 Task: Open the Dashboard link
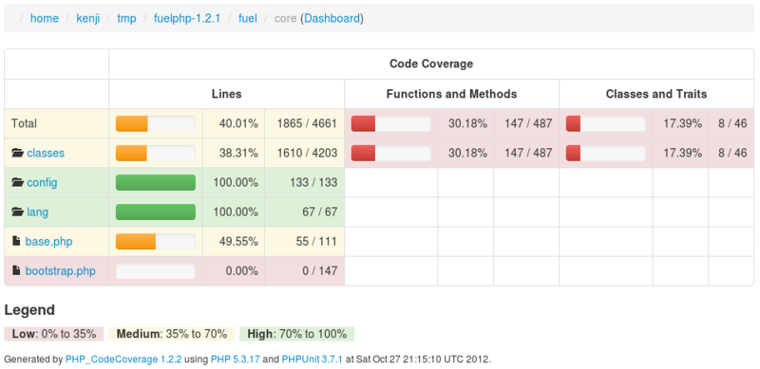pos(332,18)
